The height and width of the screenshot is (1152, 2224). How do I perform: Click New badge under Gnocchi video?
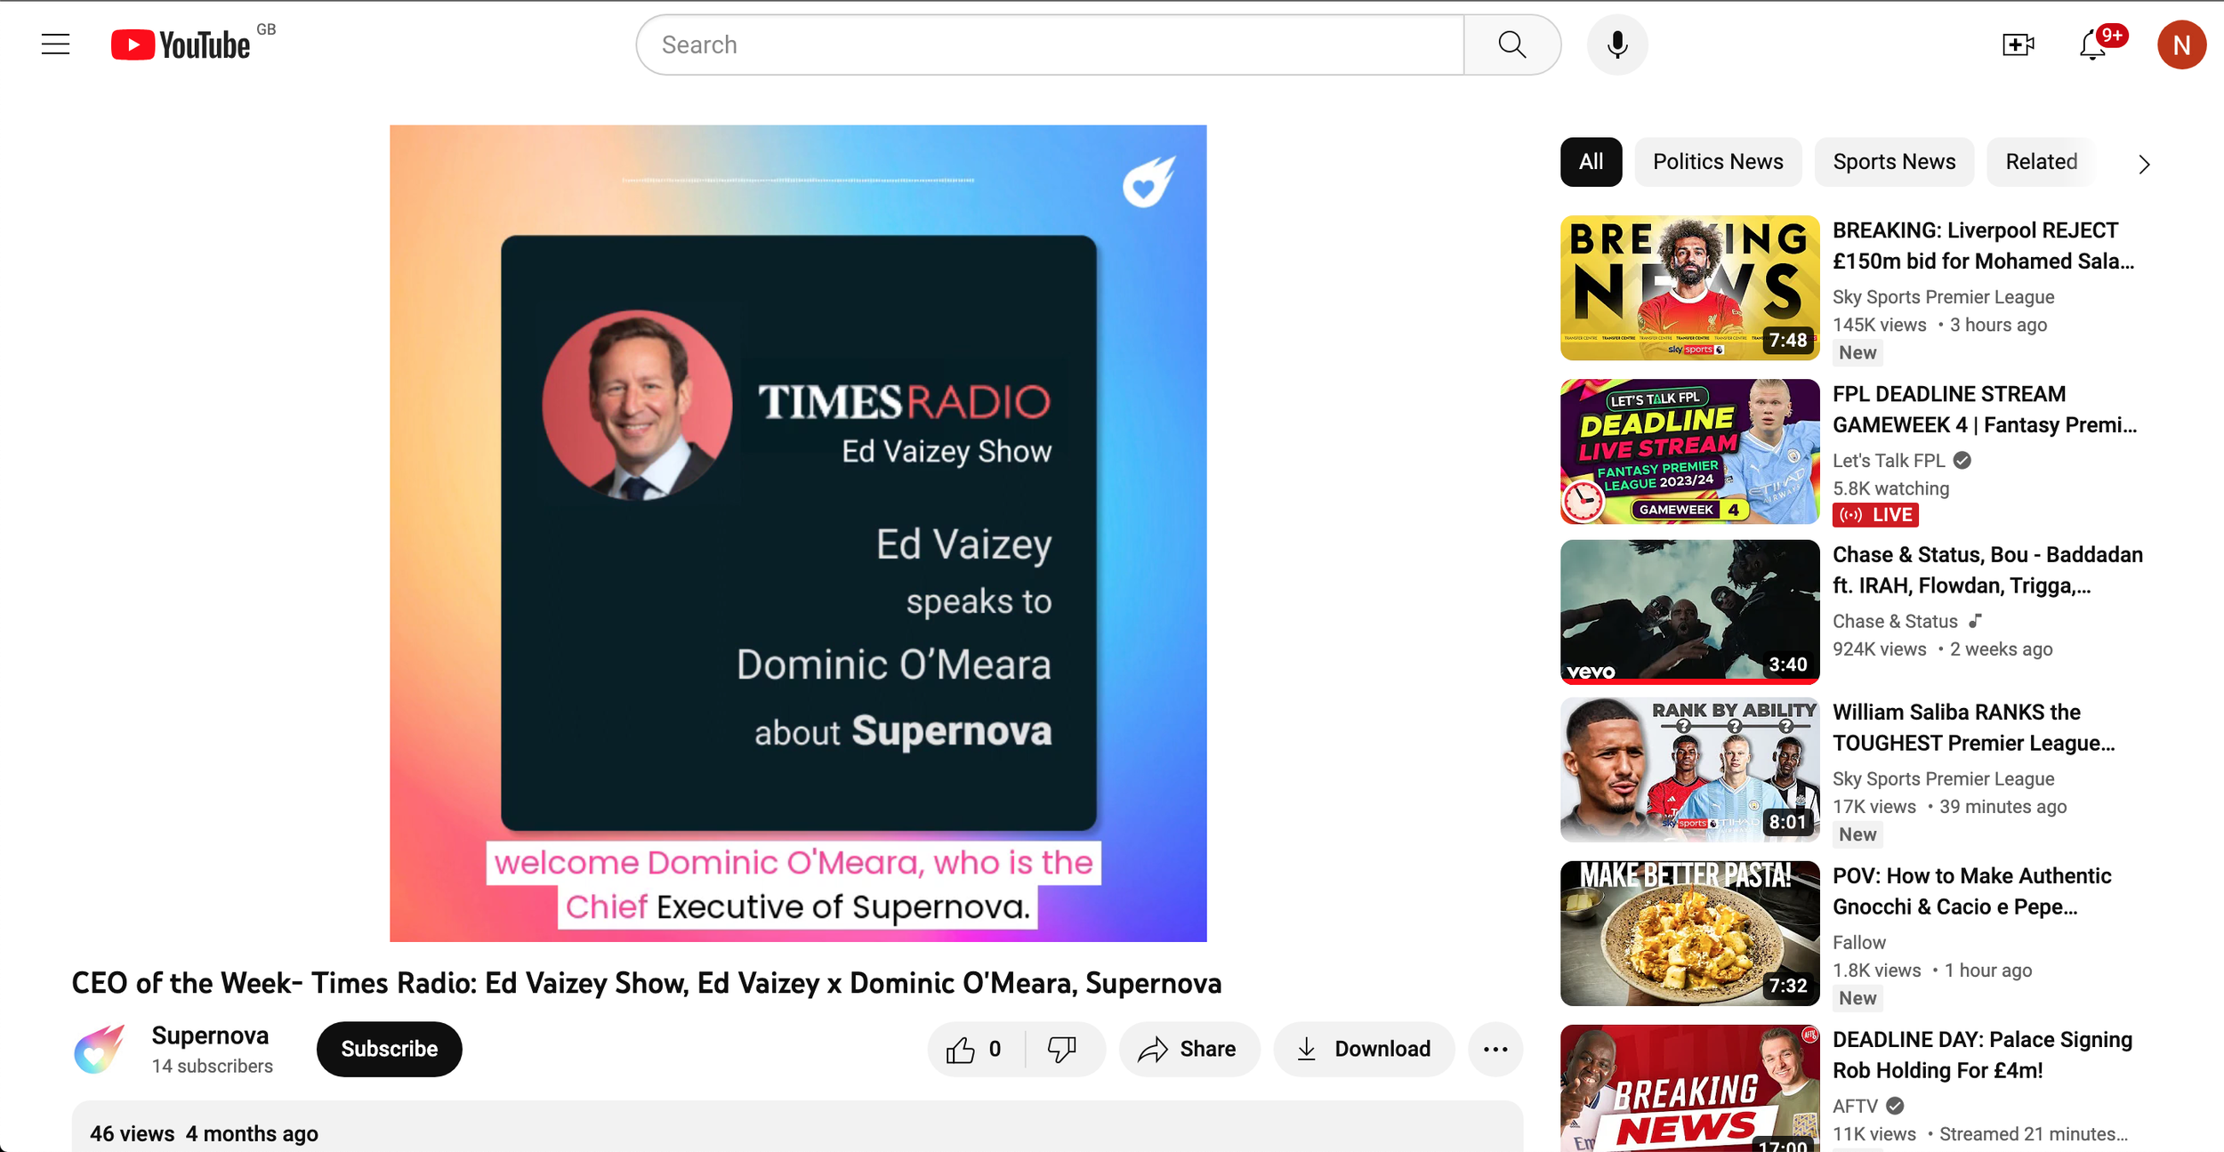[x=1857, y=998]
